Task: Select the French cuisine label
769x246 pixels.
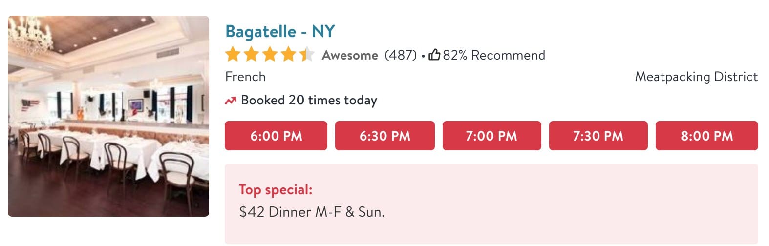Action: click(245, 77)
